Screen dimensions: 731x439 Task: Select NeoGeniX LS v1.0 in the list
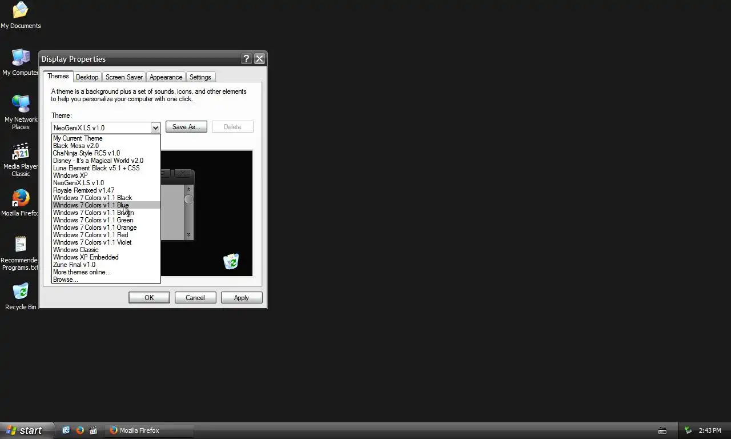(106, 183)
